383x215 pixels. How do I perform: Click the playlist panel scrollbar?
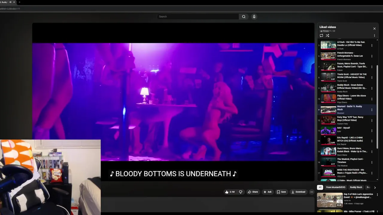pos(377,107)
